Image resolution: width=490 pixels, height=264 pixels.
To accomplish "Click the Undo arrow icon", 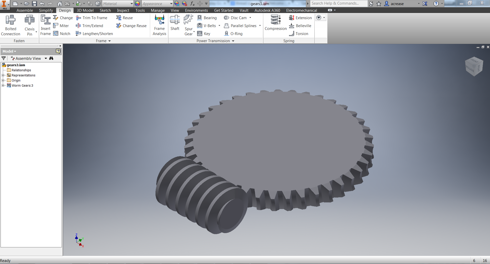I will [42, 4].
